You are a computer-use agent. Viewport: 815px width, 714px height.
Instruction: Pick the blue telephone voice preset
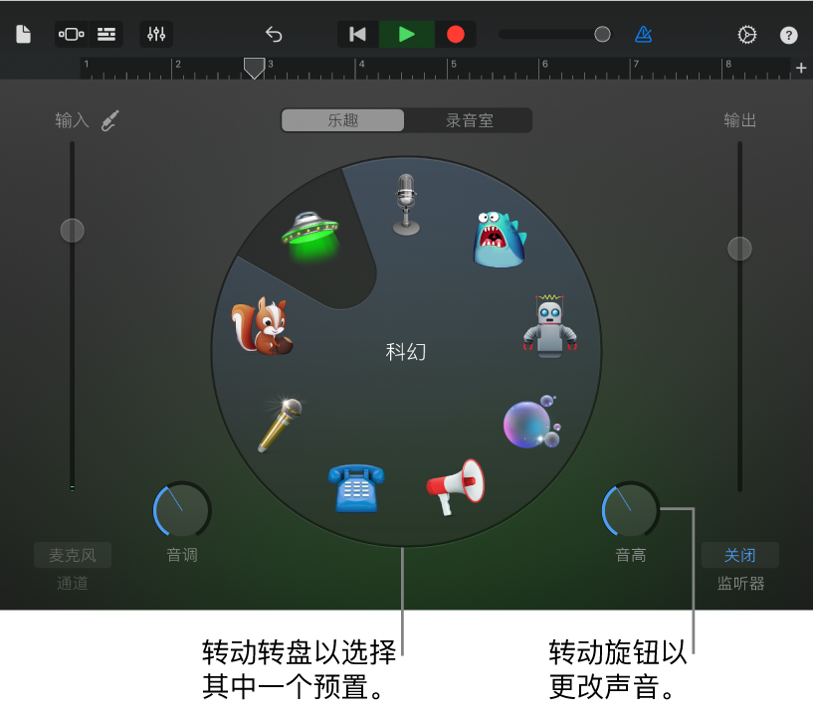click(356, 488)
